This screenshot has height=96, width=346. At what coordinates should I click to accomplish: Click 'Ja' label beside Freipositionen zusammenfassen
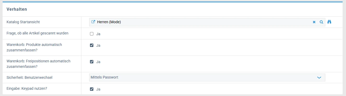tap(98, 62)
